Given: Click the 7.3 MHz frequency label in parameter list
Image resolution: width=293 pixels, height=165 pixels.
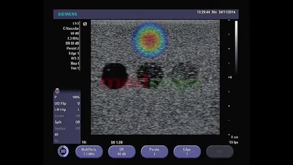Looking at the screenshot, I should (x=73, y=38).
